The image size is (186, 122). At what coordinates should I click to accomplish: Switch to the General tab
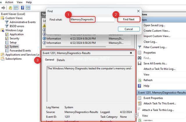click(x=50, y=60)
